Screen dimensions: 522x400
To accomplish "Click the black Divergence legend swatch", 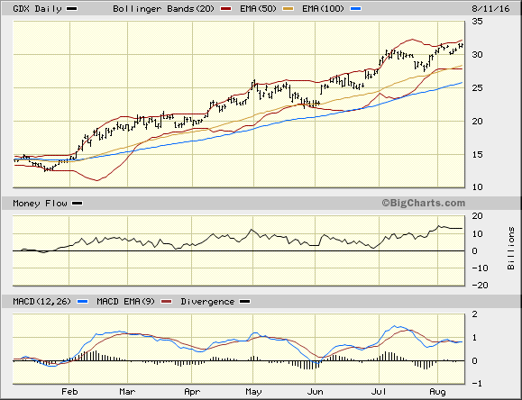I will click(x=245, y=302).
